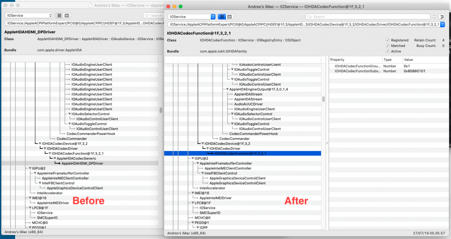Collapse AppleIntelFramebufferController in After window
The image size is (451, 239).
pos(198,163)
